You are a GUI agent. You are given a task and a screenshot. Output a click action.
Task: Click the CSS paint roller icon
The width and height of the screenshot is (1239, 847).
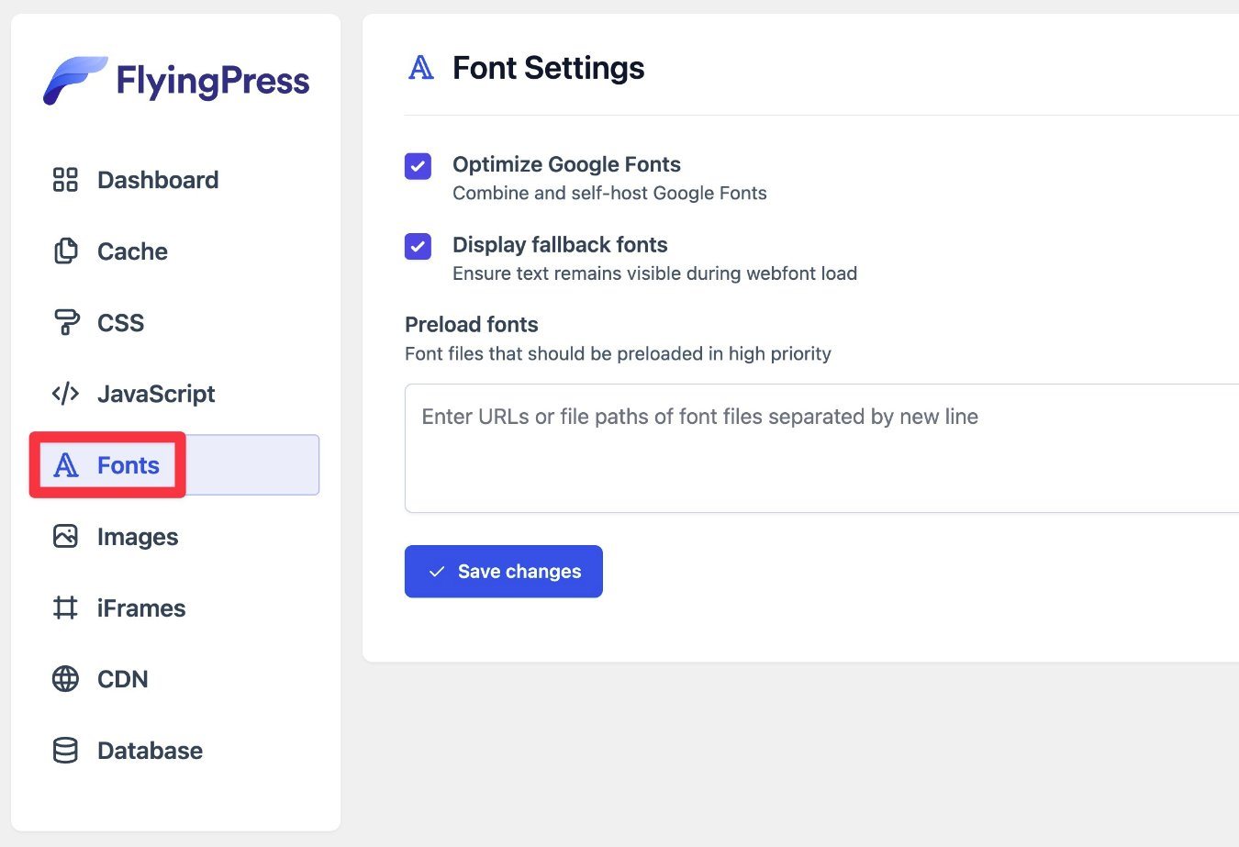[x=65, y=322]
